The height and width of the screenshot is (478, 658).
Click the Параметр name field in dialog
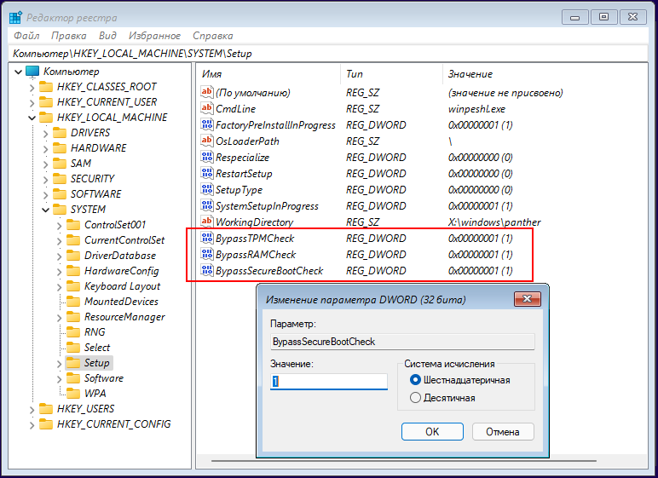(403, 342)
